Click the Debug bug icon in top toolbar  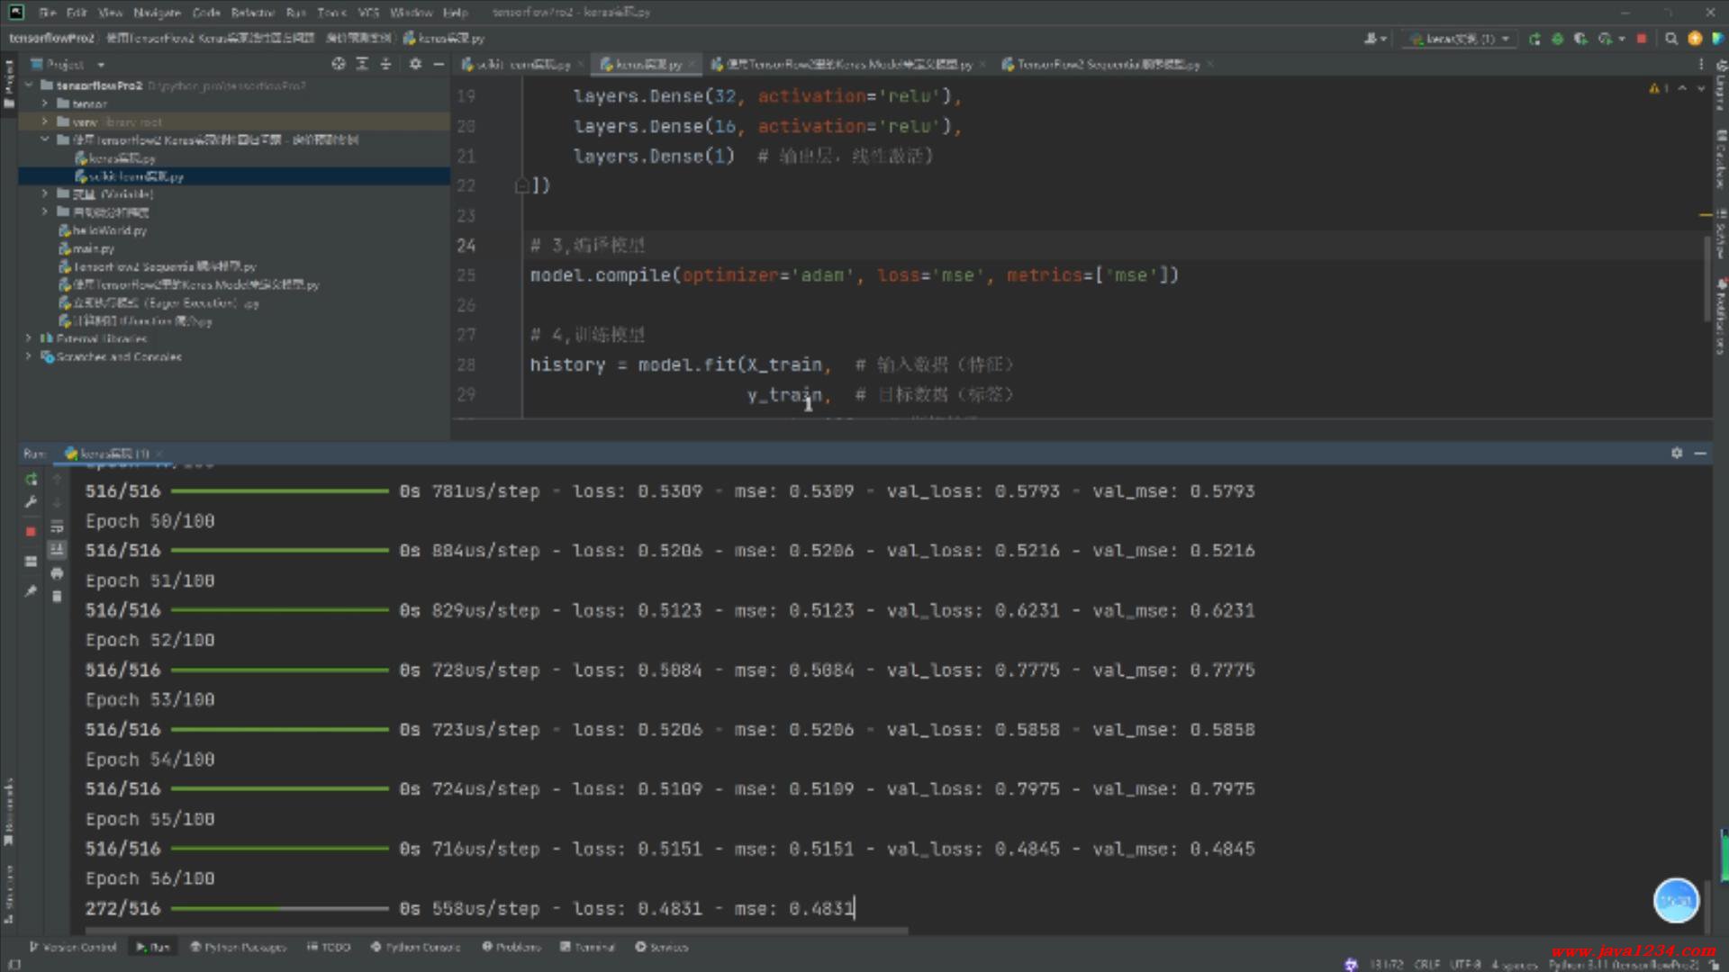coord(1557,39)
